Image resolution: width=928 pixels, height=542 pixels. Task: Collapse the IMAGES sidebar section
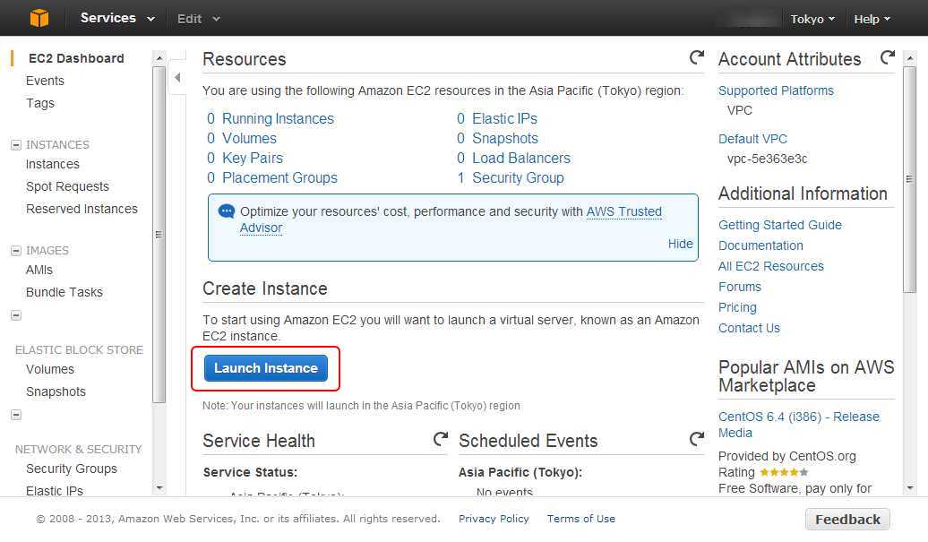click(x=15, y=251)
